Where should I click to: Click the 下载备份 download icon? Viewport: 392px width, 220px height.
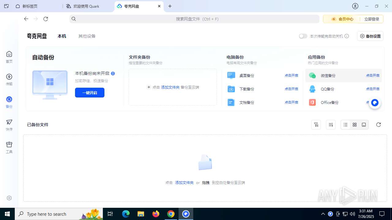(x=231, y=89)
